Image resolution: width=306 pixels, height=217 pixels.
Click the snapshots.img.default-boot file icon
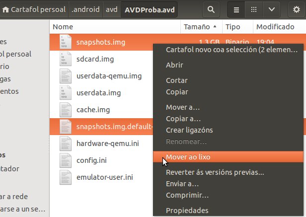tap(66, 127)
